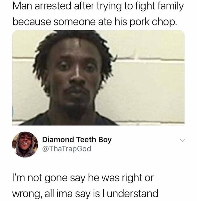
Task: Click the Diamond Teeth Boy display name
Action: (x=77, y=140)
